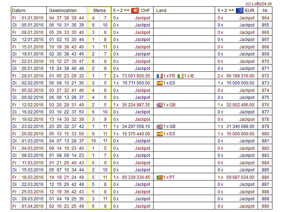Click the Spanish flag in the 02.02.2016 row
This screenshot has width=283, height=212.
[x=160, y=83]
